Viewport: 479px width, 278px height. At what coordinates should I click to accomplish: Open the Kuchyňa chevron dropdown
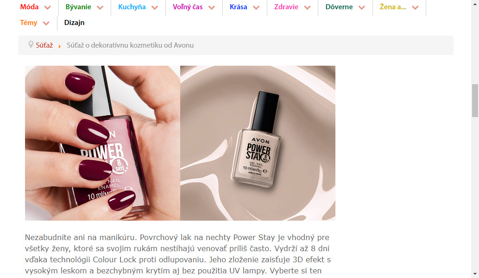[x=155, y=7]
